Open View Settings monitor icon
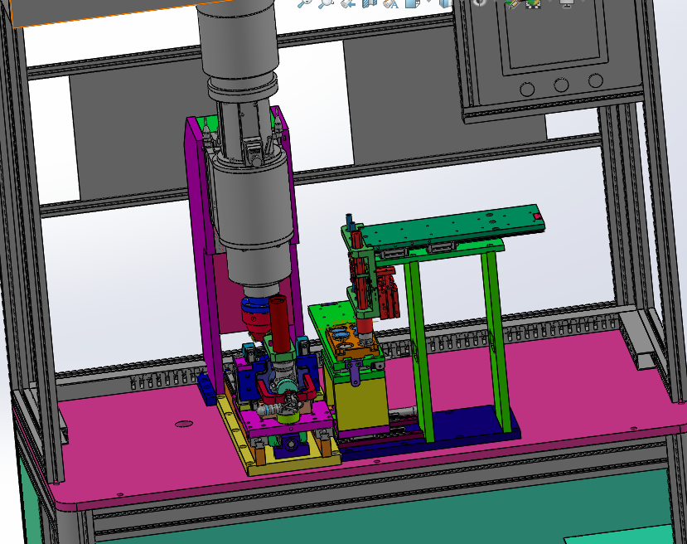 pos(567,3)
